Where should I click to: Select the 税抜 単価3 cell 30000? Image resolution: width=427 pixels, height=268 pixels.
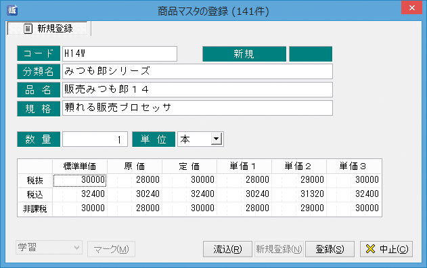tap(354, 180)
